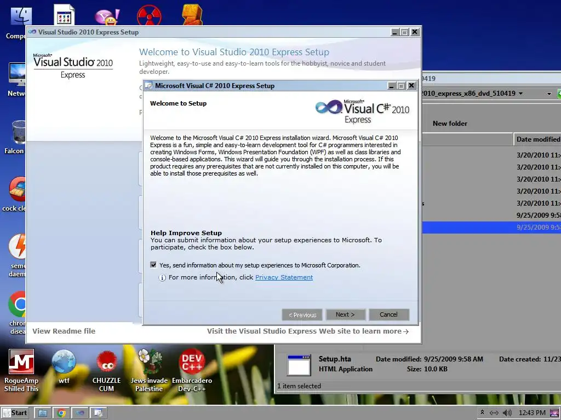
Task: Sort by the Date modified column header
Action: pos(537,139)
